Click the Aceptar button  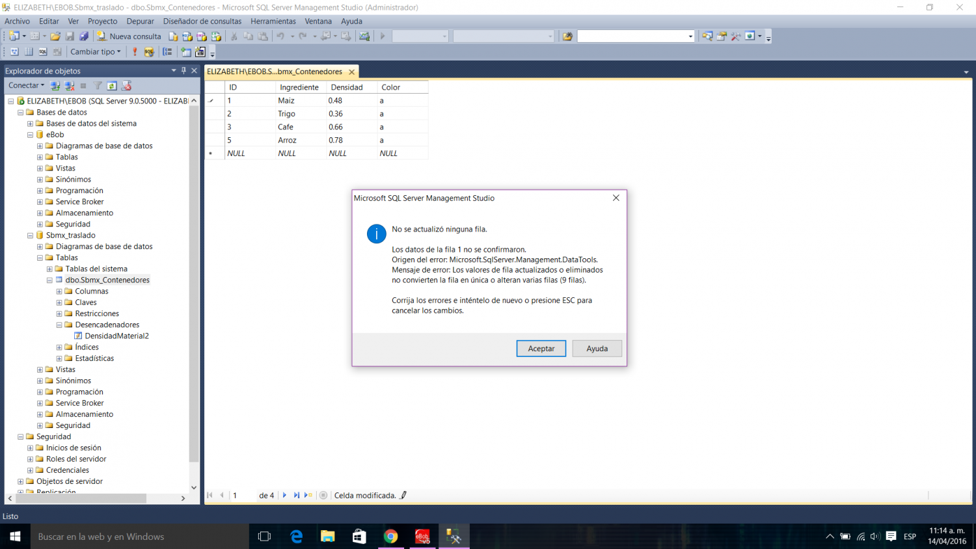[541, 349]
